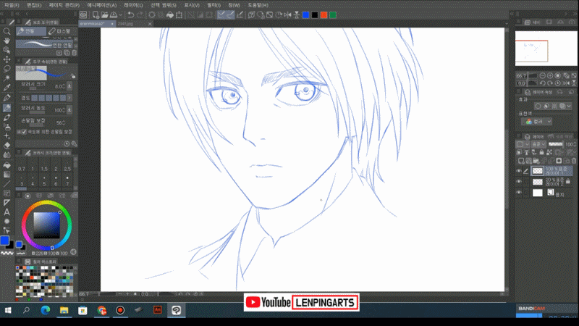Screen dimensions: 579x326
Task: Click the Redo arrow in command bar
Action: (x=140, y=14)
